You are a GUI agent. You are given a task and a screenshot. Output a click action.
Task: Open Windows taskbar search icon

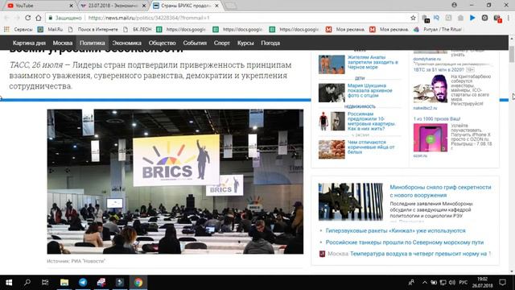pyautogui.click(x=27, y=283)
